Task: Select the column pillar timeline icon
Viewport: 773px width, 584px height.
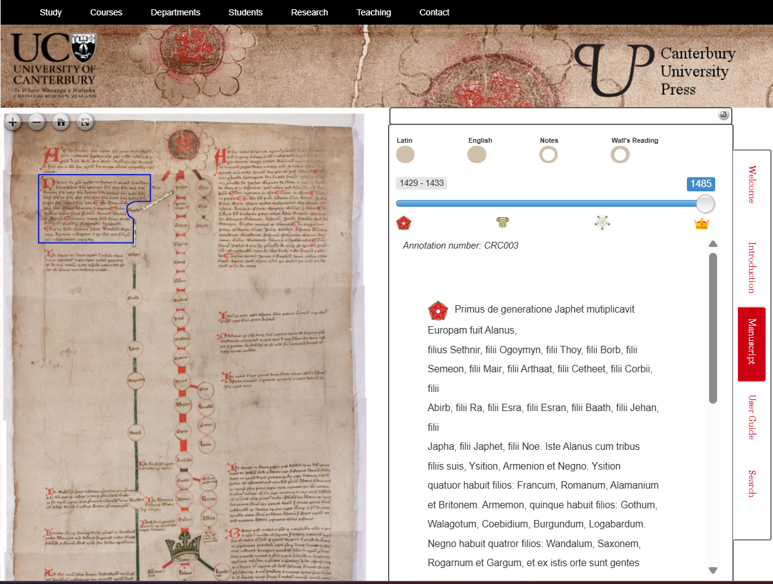Action: tap(503, 223)
